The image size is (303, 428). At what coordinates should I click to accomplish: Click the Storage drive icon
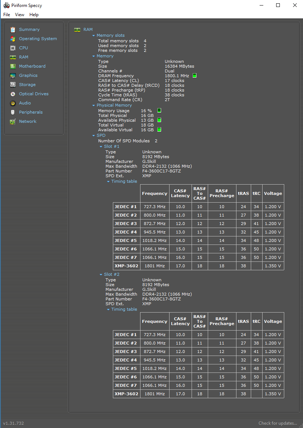[13, 85]
